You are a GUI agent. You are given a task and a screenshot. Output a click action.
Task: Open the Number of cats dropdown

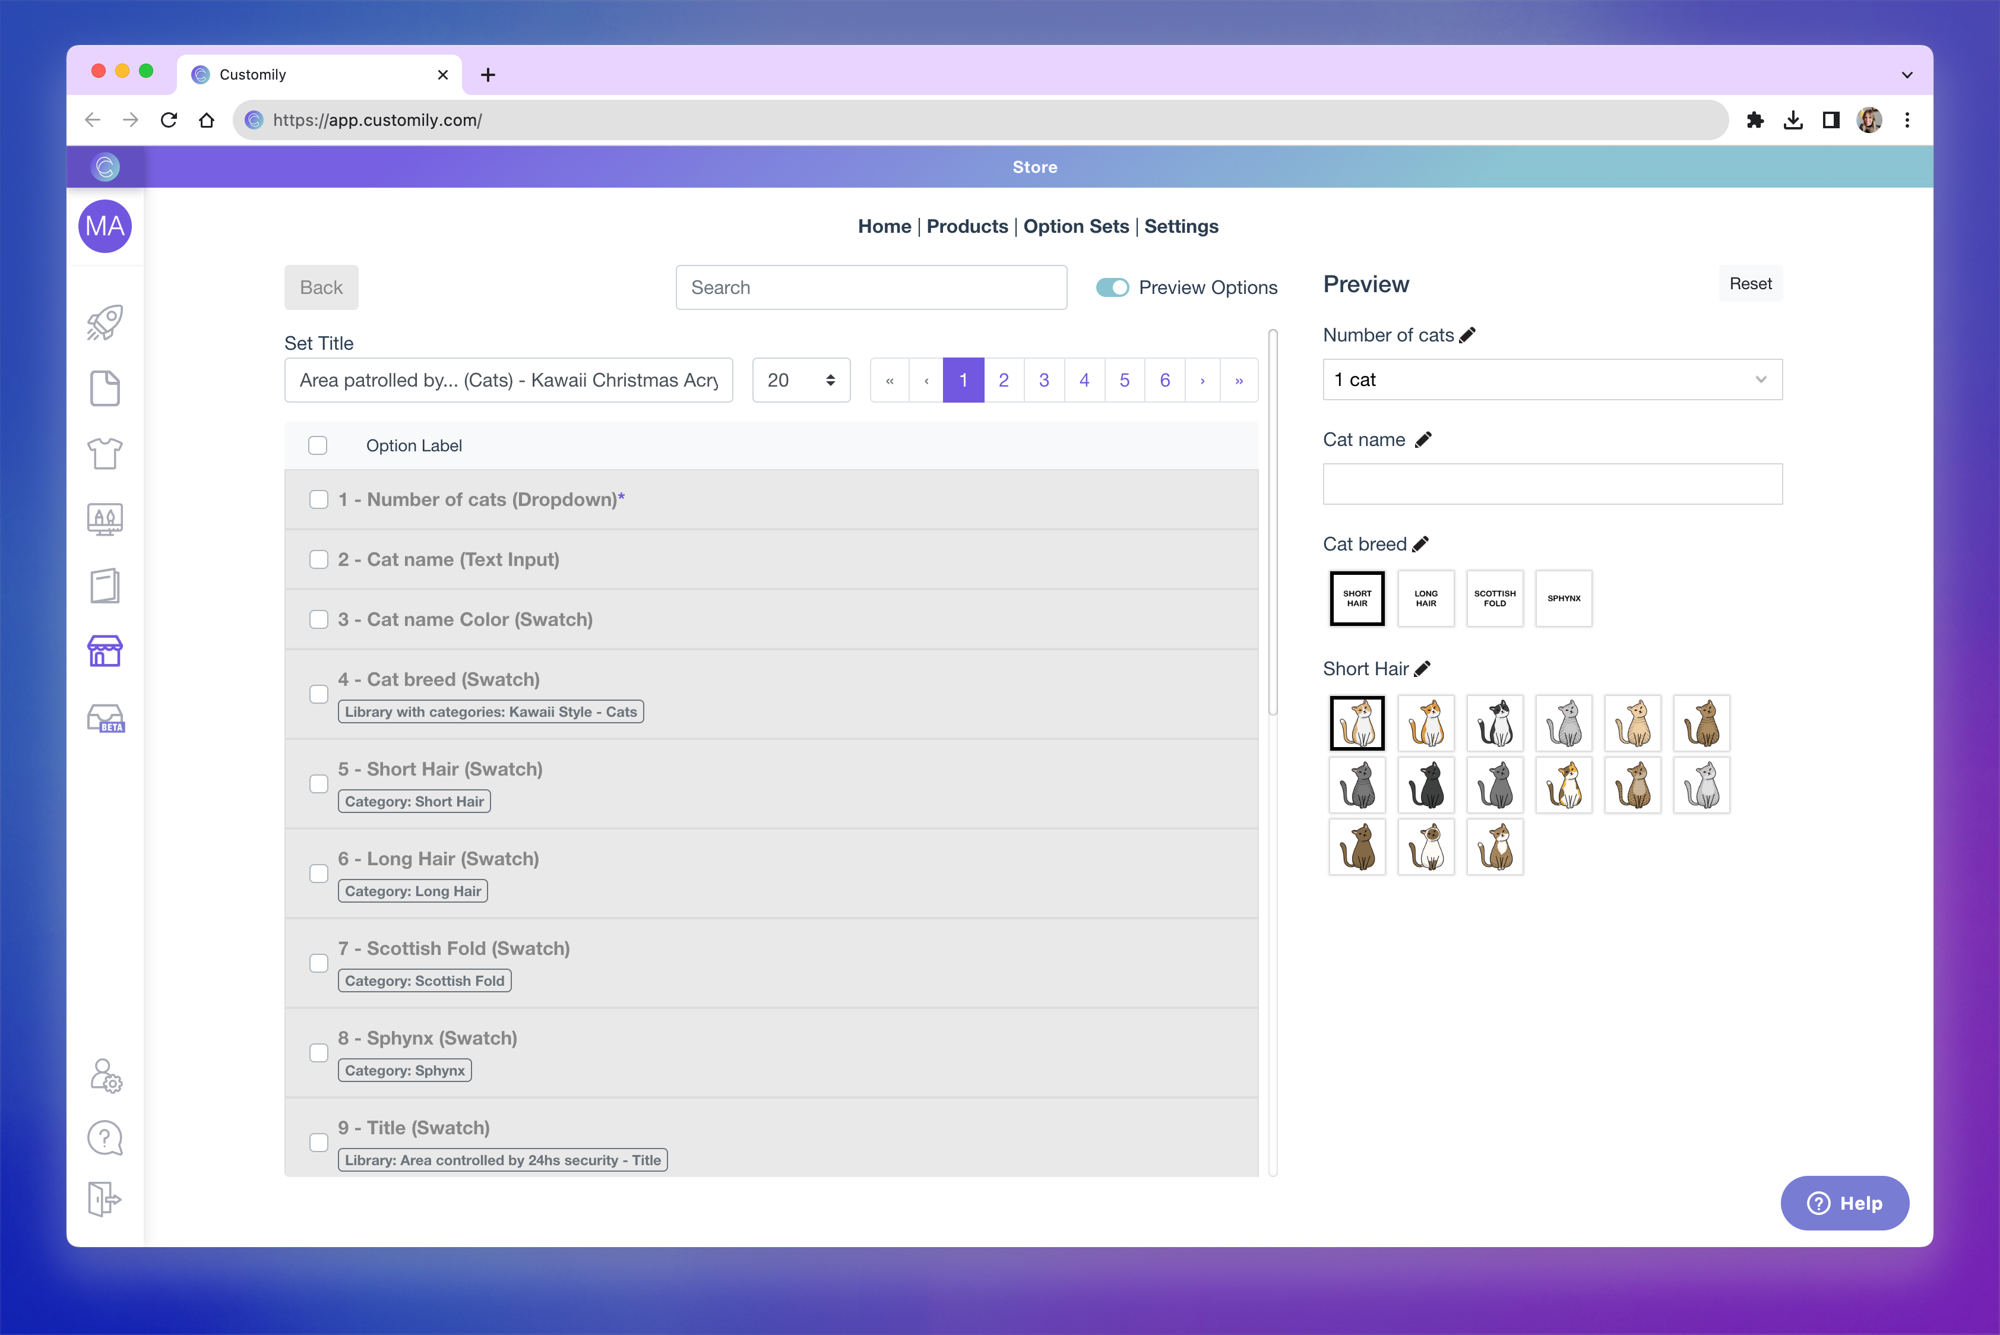coord(1551,379)
